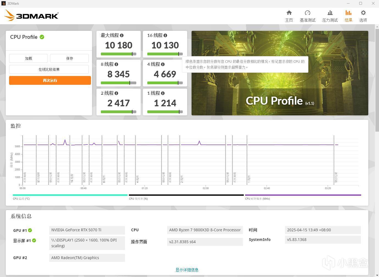Click the 3DMark app icon in title bar
The image size is (379, 277).
pos(4,4)
